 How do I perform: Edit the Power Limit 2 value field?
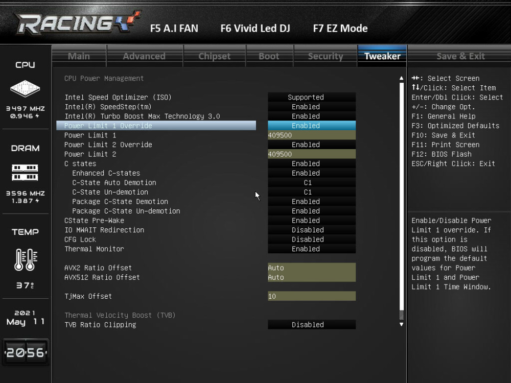click(x=312, y=154)
